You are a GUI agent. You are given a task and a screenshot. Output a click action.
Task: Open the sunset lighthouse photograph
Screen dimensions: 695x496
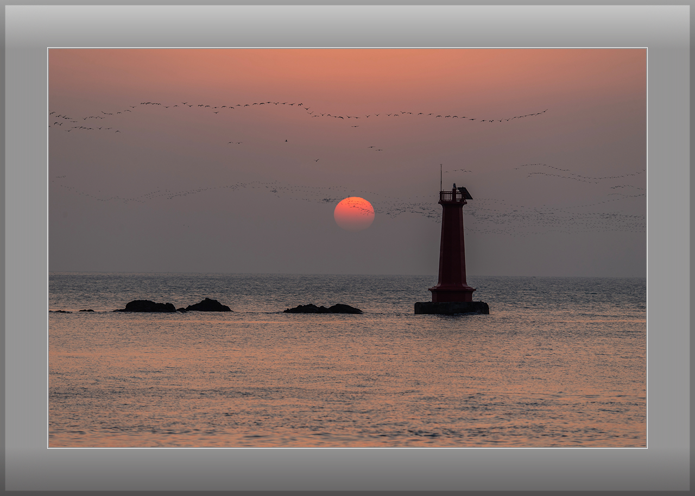click(347, 248)
